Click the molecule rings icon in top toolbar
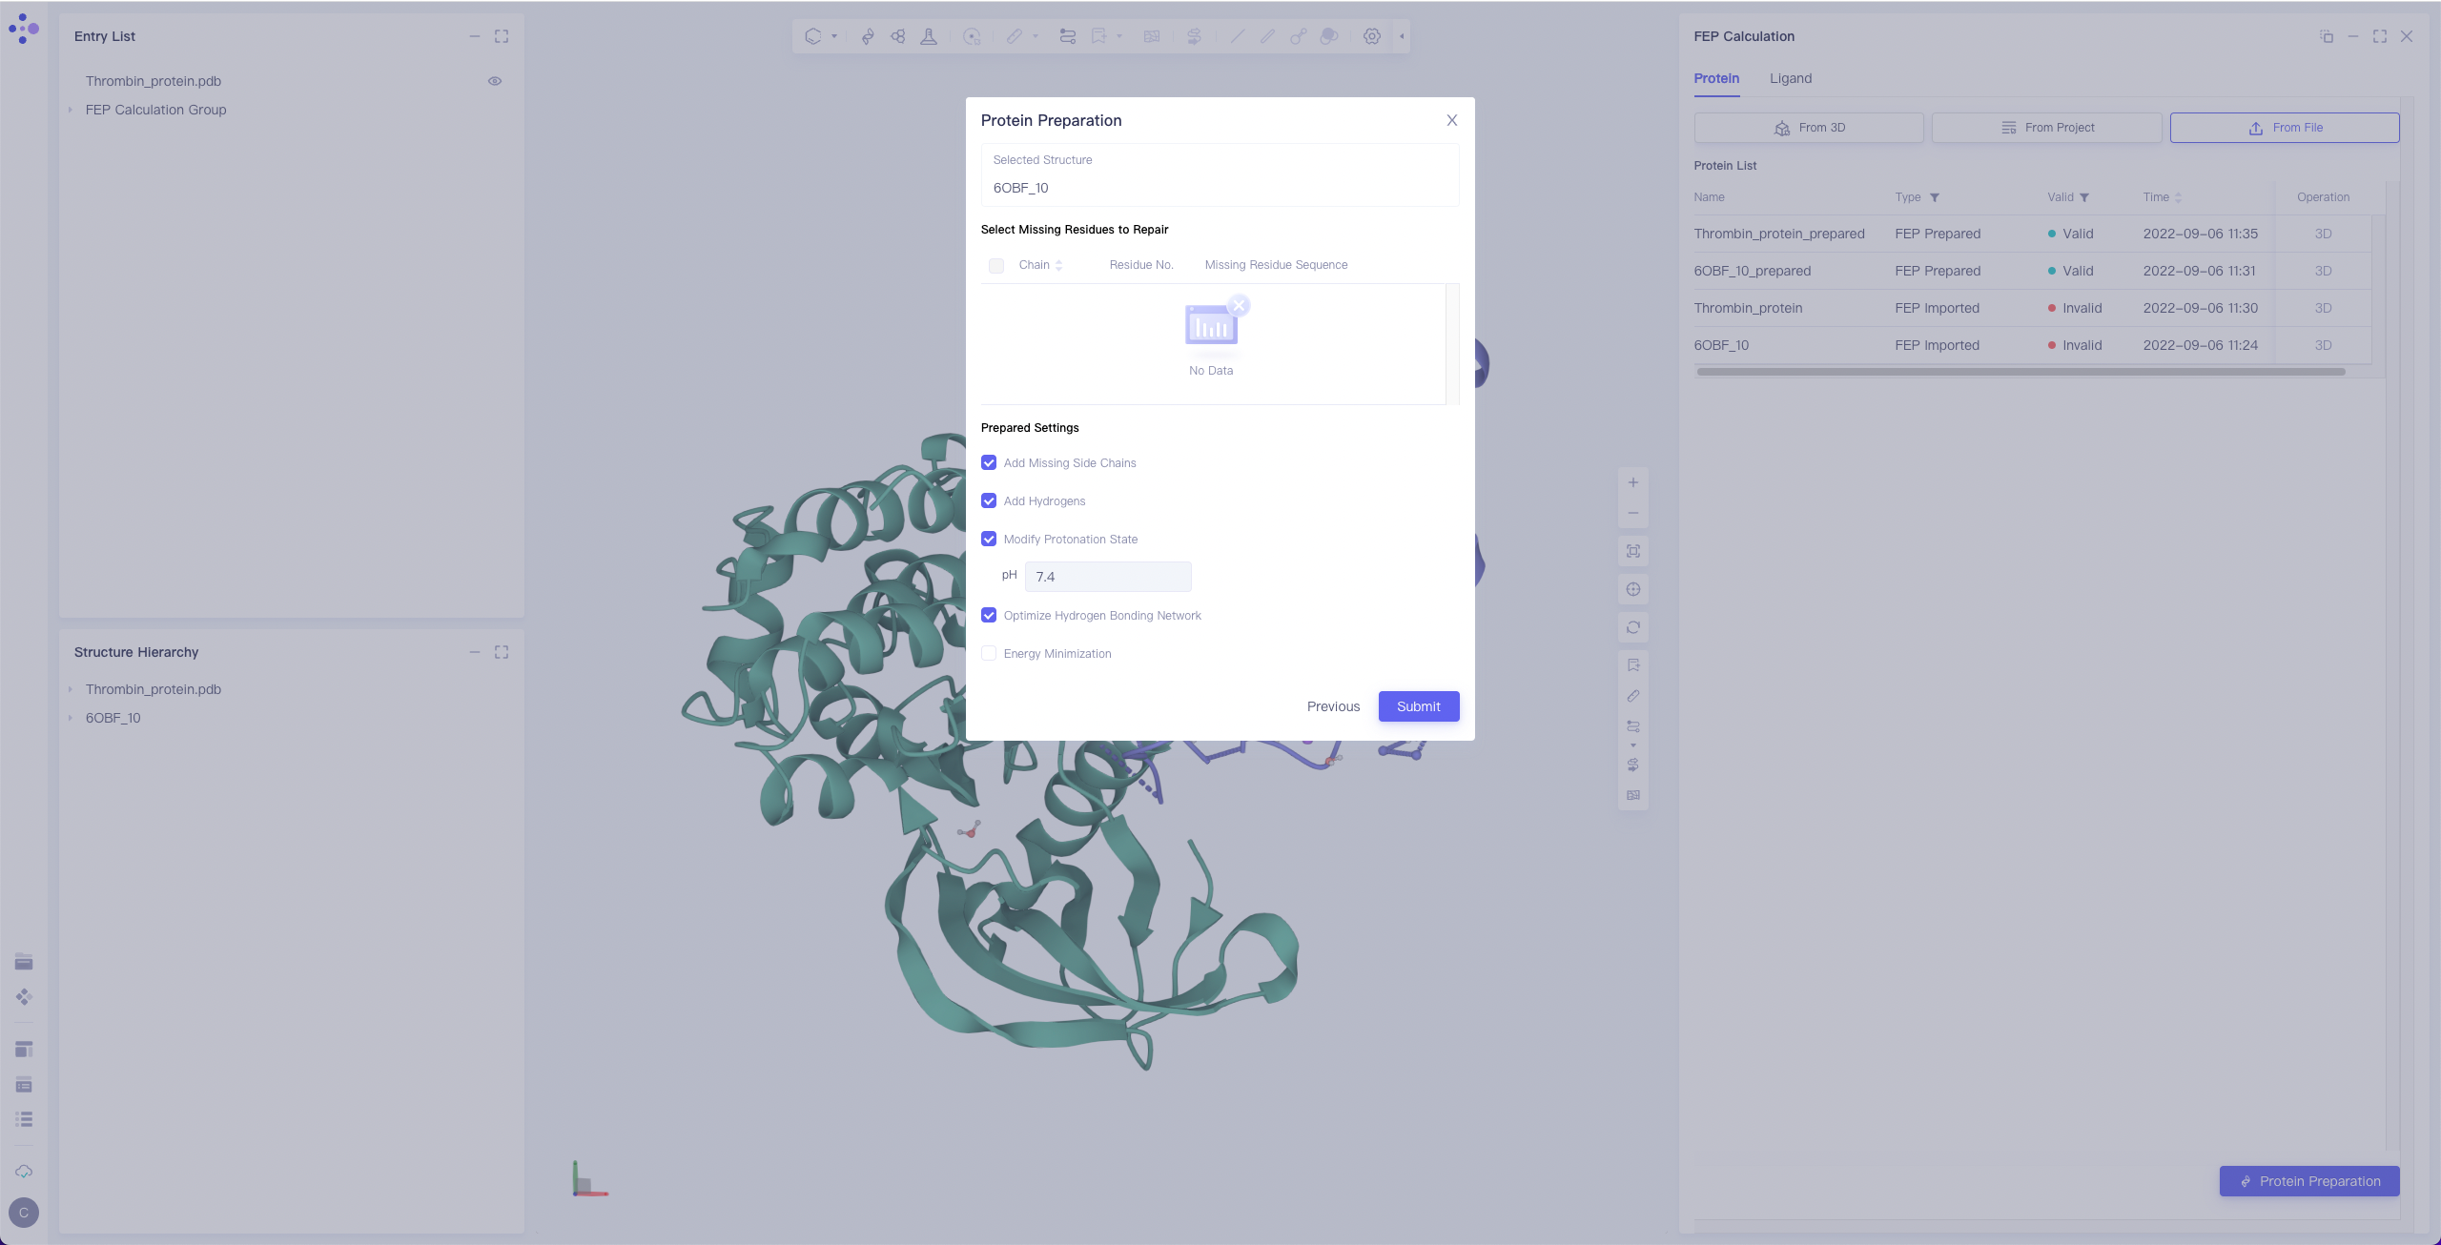2441x1245 pixels. tap(898, 36)
